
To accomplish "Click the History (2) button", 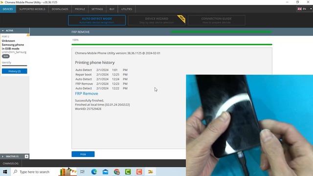I will 15,71.
